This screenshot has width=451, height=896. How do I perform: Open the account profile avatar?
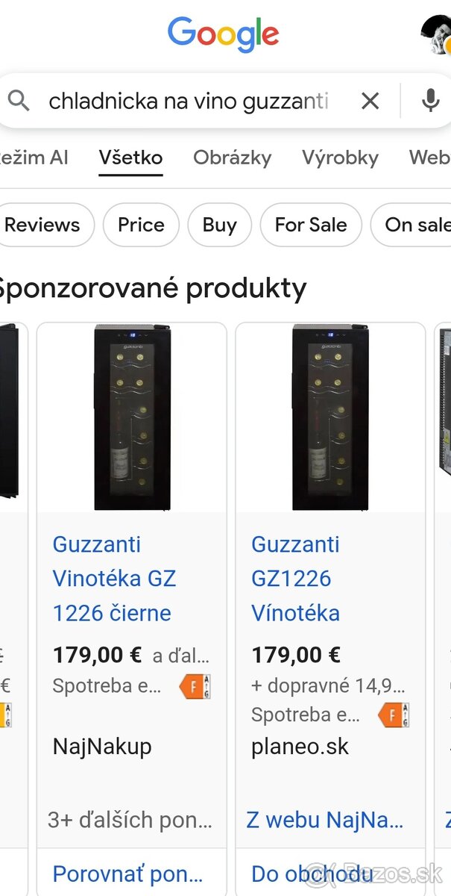(440, 35)
